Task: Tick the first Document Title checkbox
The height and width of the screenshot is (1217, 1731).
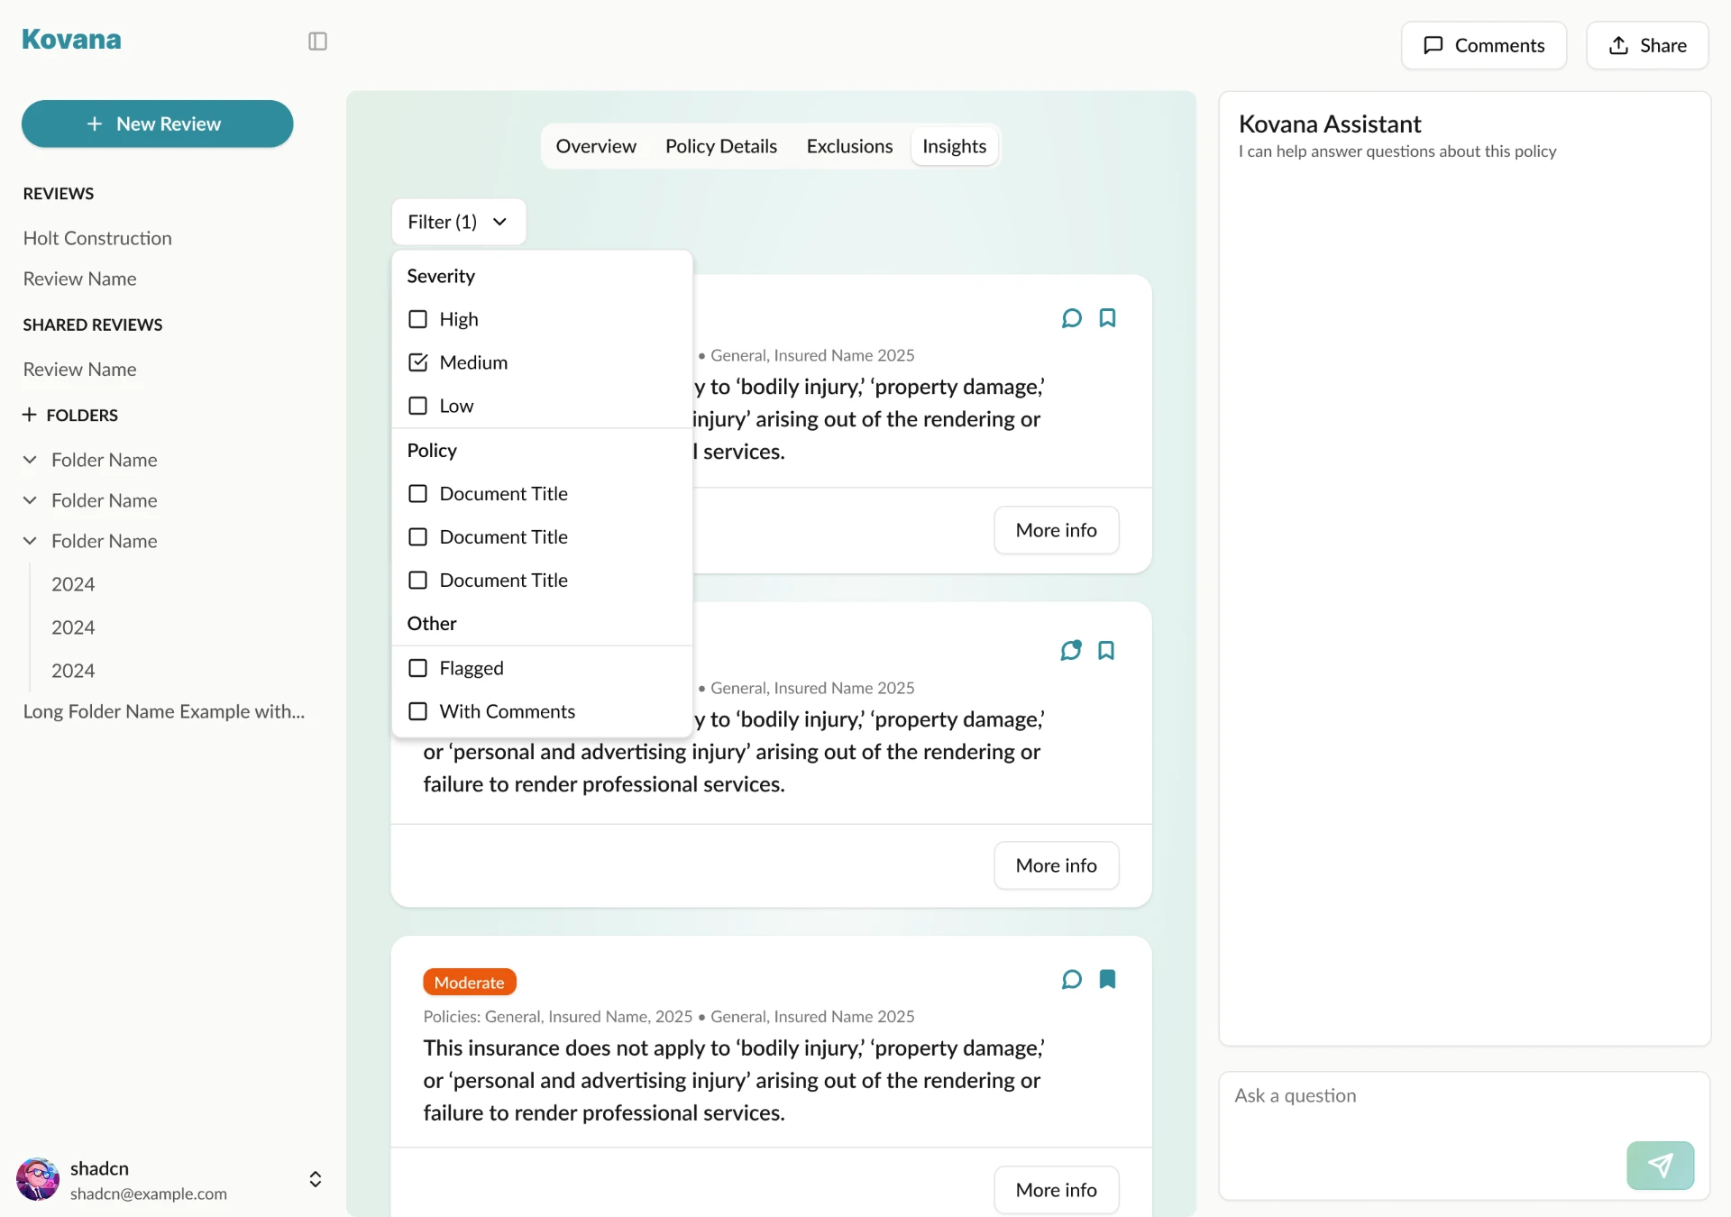Action: [x=417, y=493]
